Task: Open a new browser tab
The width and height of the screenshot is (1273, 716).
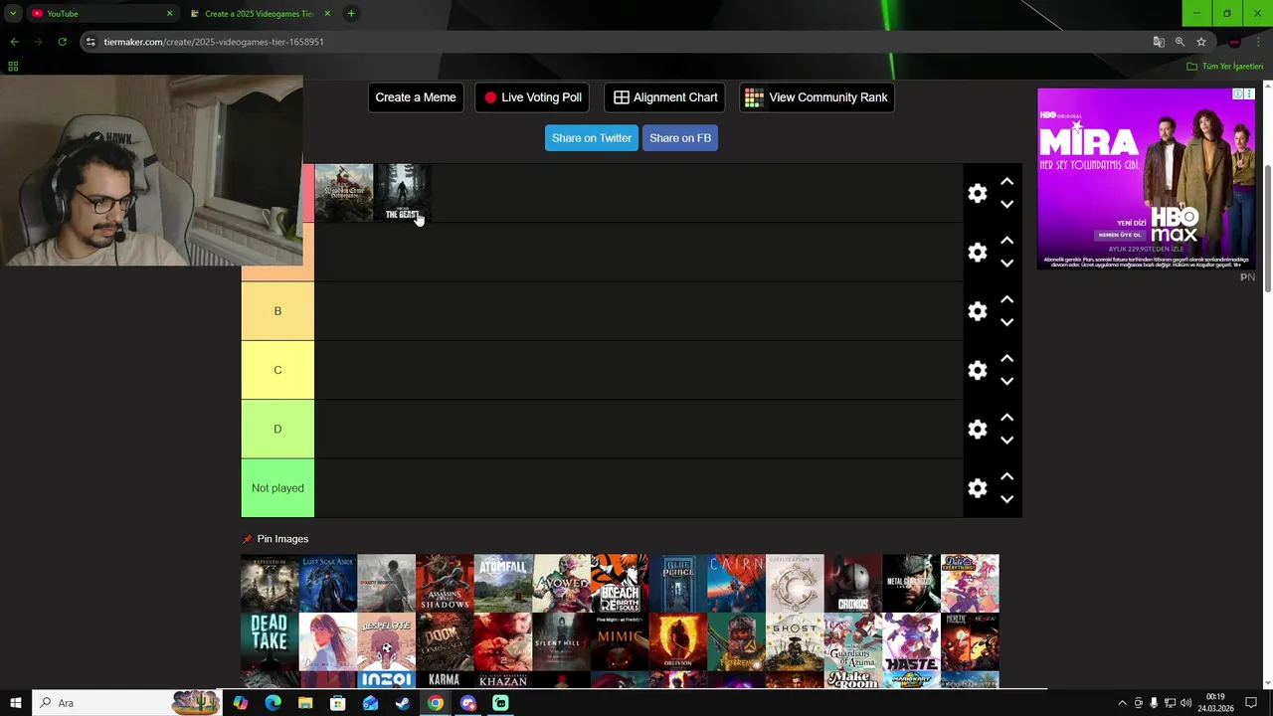Action: 351,14
